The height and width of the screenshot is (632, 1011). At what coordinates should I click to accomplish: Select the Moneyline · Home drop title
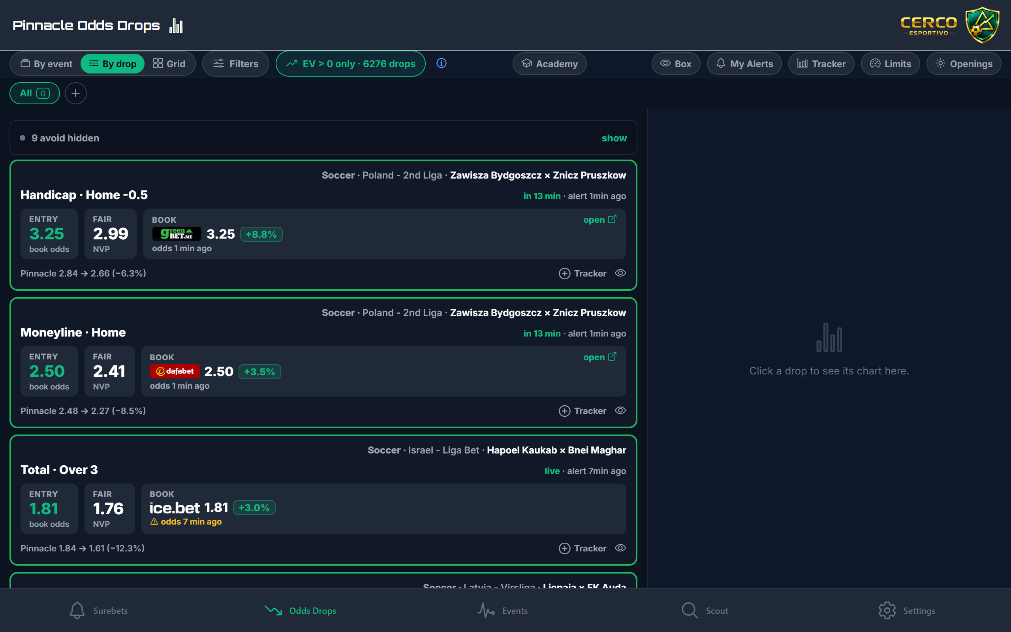pos(73,332)
